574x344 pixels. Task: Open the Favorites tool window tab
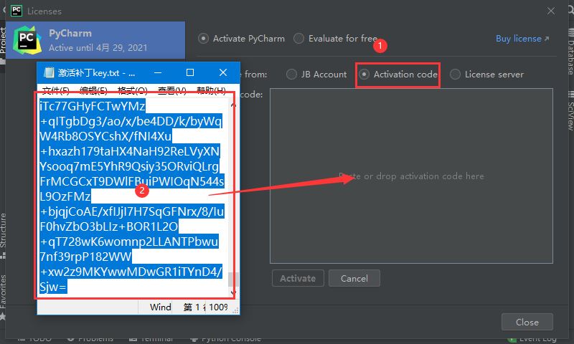(3, 292)
